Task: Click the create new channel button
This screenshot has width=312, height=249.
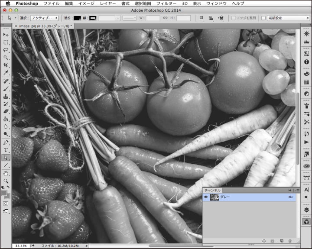Action: 281,240
